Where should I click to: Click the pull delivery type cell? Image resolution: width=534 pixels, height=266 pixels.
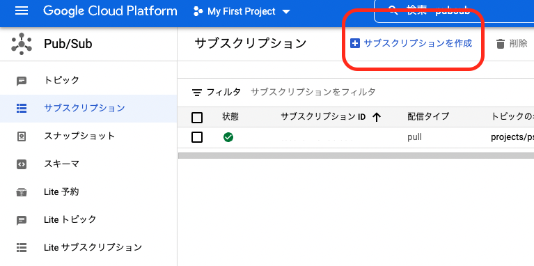(414, 138)
